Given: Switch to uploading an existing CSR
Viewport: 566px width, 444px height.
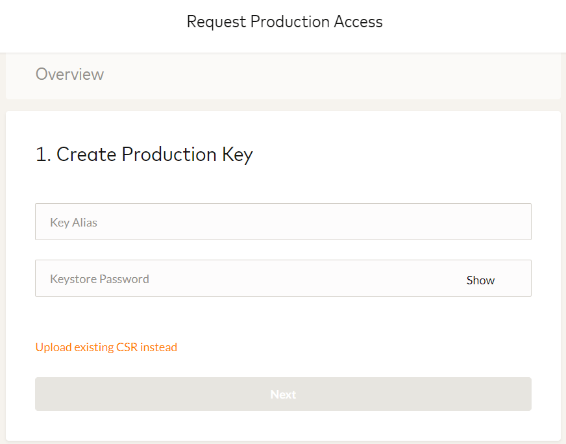Looking at the screenshot, I should click(x=106, y=347).
